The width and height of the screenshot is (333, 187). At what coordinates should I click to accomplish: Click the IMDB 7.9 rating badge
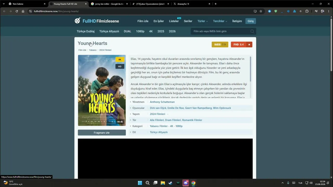[220, 45]
